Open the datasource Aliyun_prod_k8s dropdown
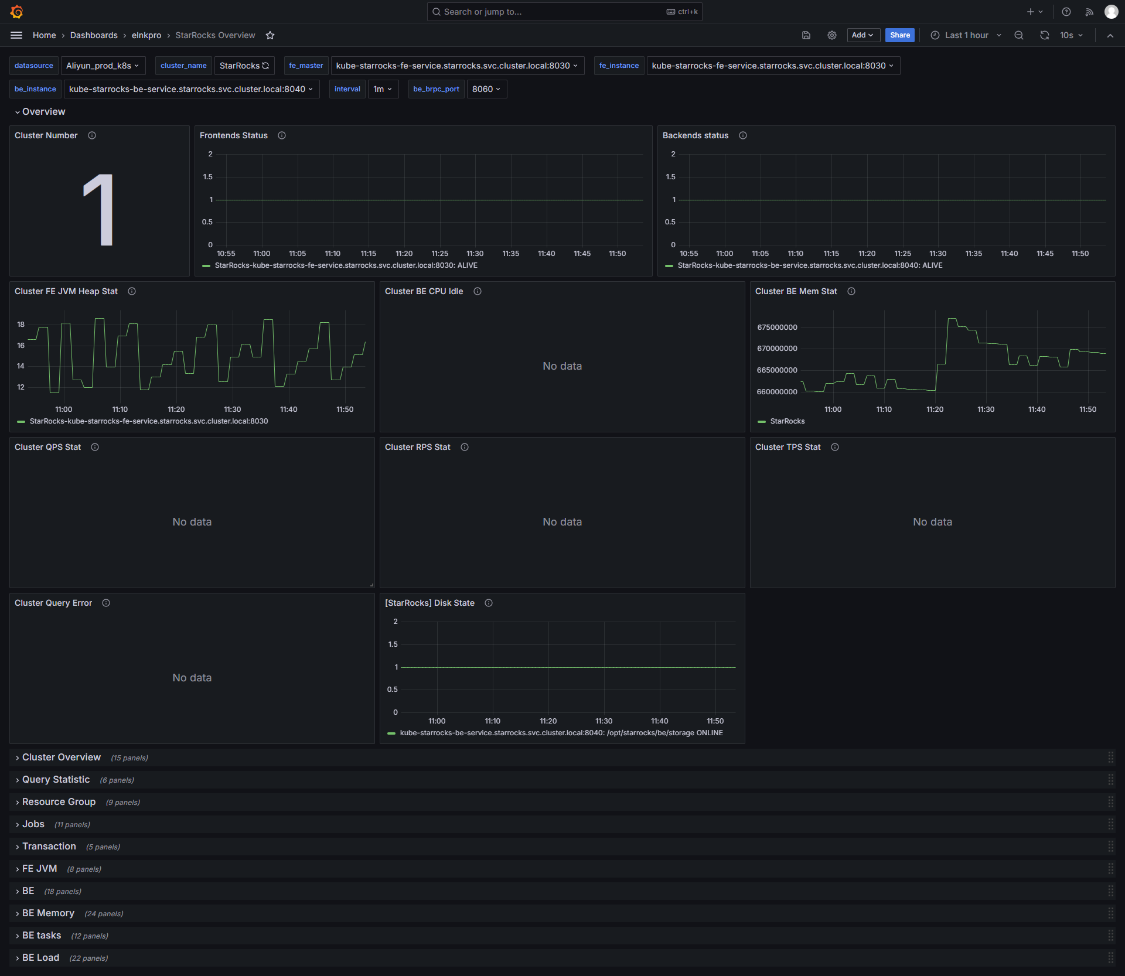The width and height of the screenshot is (1125, 976). tap(103, 66)
